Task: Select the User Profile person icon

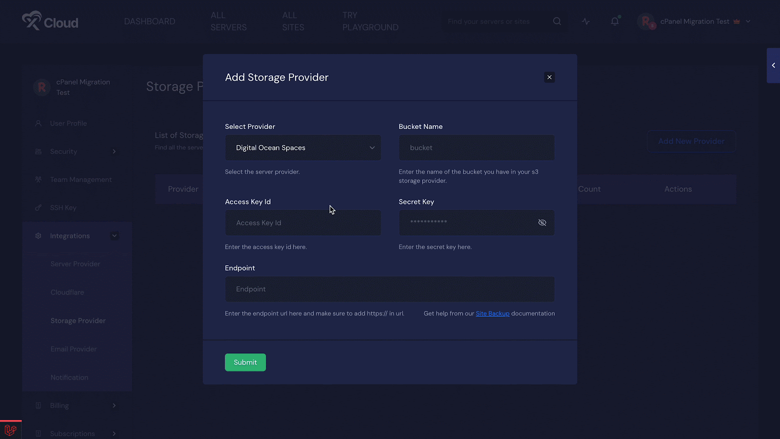Action: 39,123
